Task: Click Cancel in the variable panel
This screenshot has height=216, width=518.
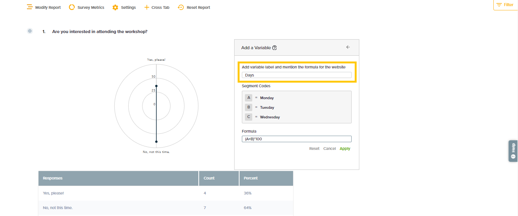Action: pos(329,149)
